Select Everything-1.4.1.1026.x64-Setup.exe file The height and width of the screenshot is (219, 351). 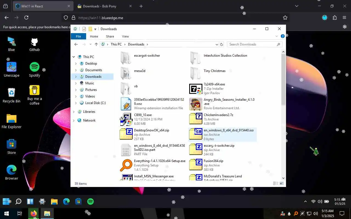[x=153, y=165]
